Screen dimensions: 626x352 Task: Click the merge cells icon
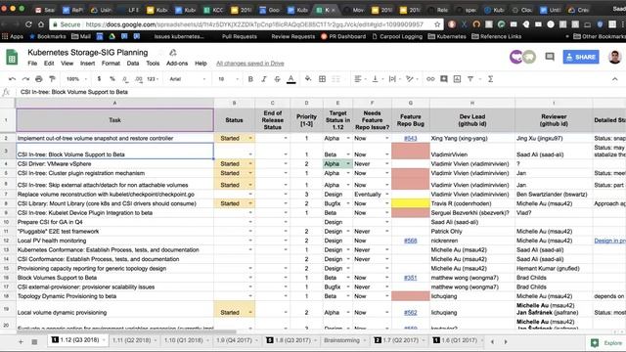[335, 79]
